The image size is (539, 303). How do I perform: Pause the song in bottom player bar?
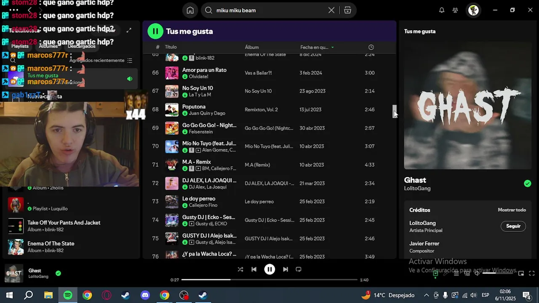(x=269, y=269)
